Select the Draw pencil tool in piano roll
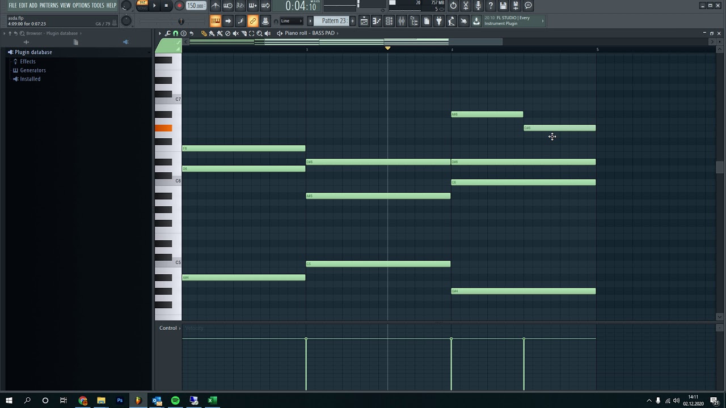 pos(204,33)
